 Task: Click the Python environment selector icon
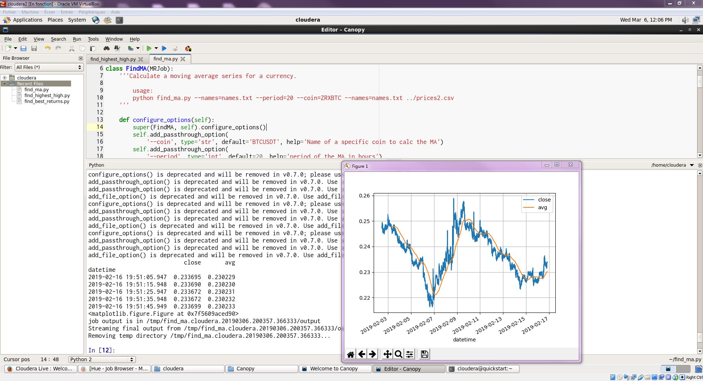pyautogui.click(x=131, y=48)
